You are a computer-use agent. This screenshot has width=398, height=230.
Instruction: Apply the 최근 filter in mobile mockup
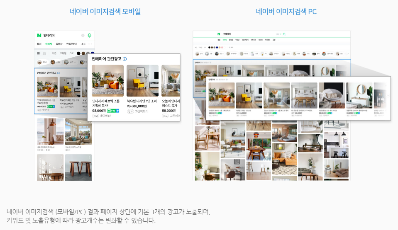click(x=54, y=53)
